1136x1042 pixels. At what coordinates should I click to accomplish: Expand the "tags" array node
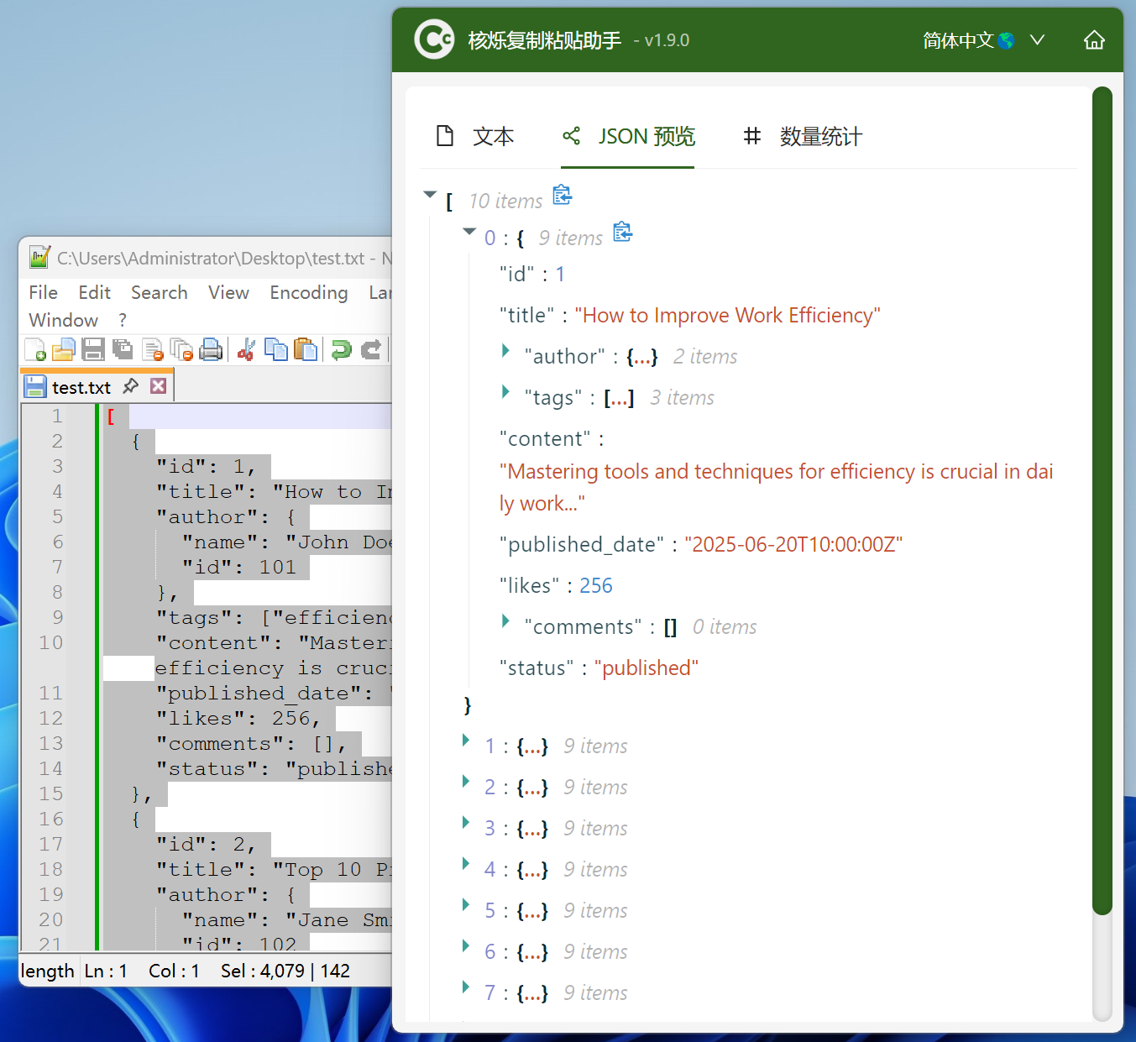505,392
